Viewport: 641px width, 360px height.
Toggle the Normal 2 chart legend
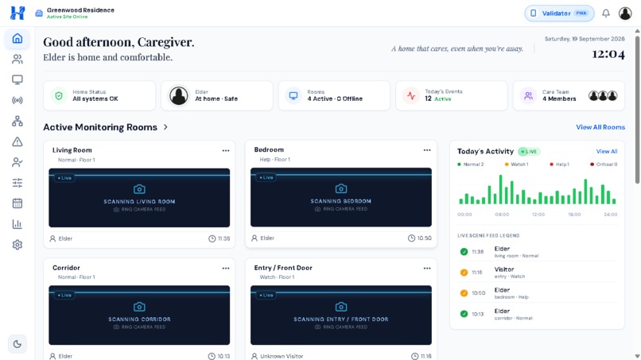(x=470, y=165)
